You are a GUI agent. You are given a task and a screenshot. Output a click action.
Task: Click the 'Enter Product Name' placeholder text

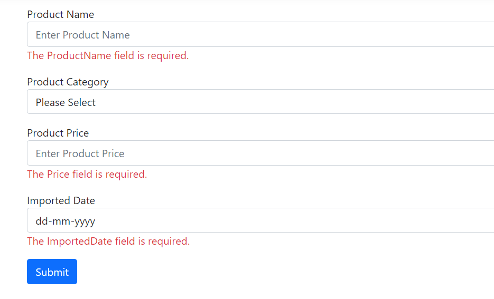pos(83,35)
